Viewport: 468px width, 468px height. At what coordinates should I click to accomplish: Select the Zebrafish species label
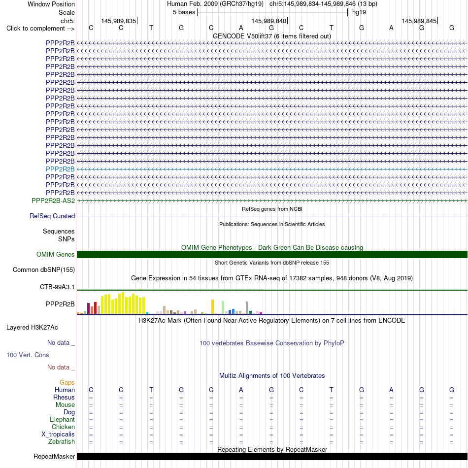pyautogui.click(x=62, y=441)
